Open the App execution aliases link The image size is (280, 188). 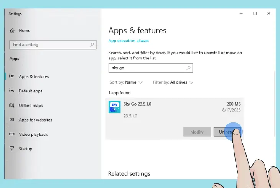128,41
